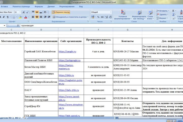
Task: Open the Вид tab
Action: 81,7
